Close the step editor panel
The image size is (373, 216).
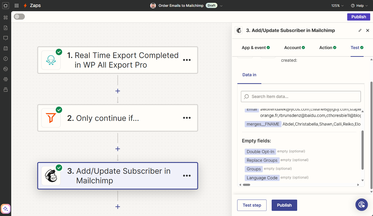pyautogui.click(x=368, y=30)
